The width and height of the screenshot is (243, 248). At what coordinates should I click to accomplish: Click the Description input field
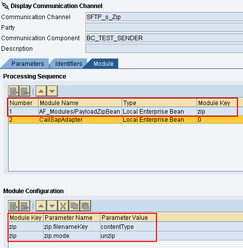(165, 48)
